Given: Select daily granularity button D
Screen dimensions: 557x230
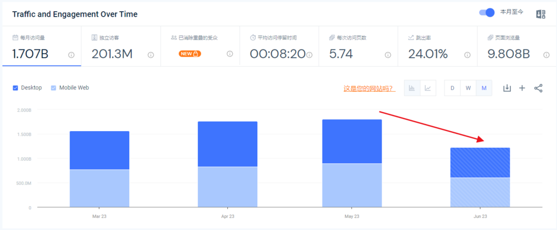Looking at the screenshot, I should (x=452, y=88).
